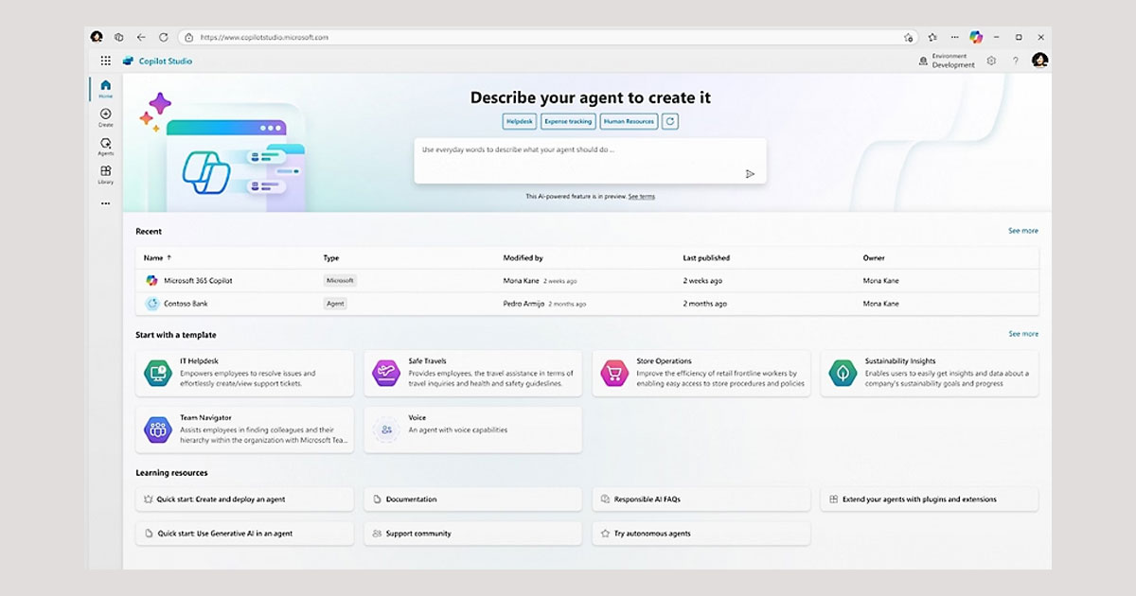Click the Store Operations cart icon
Image resolution: width=1136 pixels, height=596 pixels.
[613, 374]
